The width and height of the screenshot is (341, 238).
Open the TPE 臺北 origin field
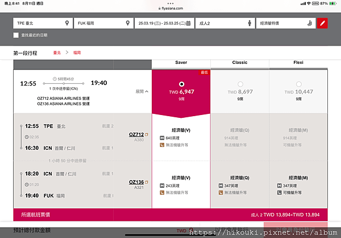point(43,23)
